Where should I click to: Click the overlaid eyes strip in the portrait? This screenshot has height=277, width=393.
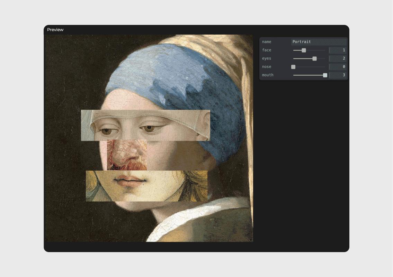point(145,125)
